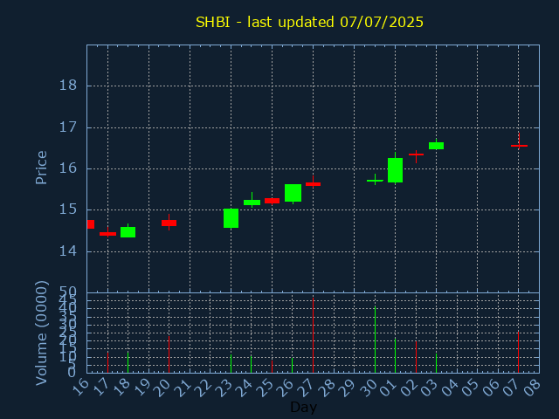Viewport: 559px width, 419px height.
Task: Click the 07 day axis tick label
Action: [513, 387]
